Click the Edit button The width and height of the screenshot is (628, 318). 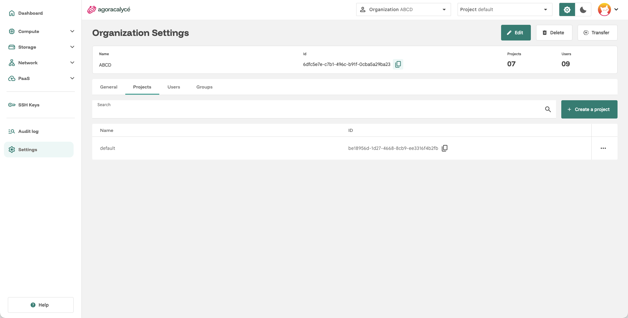[x=516, y=33]
